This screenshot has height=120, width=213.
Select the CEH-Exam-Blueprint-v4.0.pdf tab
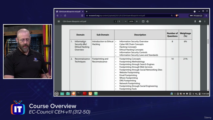[70, 12]
